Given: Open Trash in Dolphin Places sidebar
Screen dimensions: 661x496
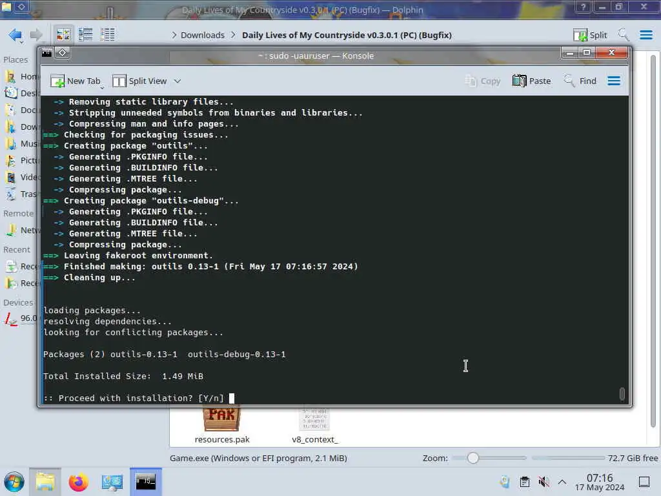Looking at the screenshot, I should tap(21, 194).
